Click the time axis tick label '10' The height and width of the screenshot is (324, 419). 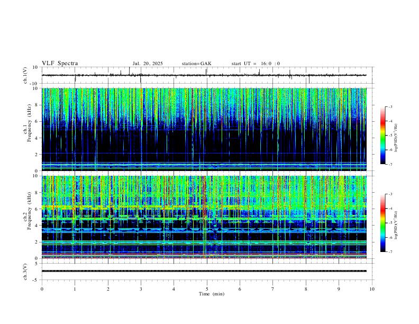tap(372, 289)
